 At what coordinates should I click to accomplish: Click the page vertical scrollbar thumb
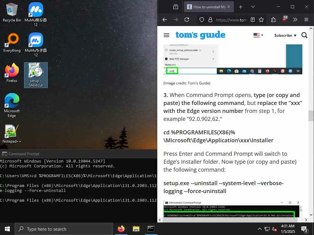click(x=311, y=116)
